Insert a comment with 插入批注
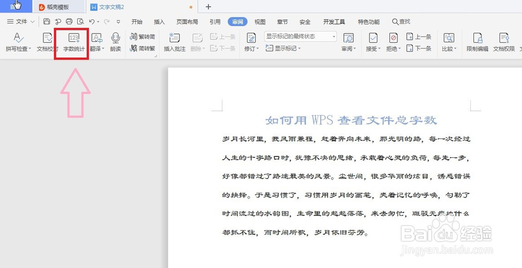Screen dimensions: 522x268 coord(174,42)
